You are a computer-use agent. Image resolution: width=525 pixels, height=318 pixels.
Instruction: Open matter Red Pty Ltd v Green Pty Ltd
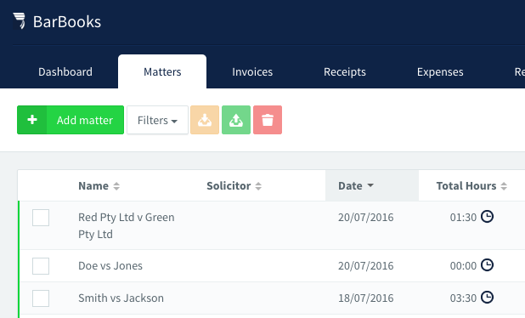127,225
